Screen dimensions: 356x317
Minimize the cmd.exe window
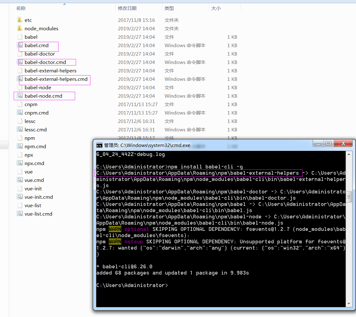318,144
